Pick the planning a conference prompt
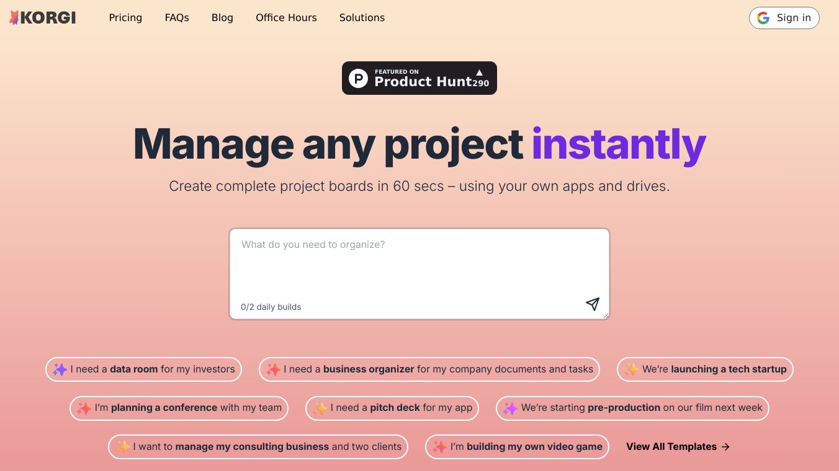 coord(179,408)
